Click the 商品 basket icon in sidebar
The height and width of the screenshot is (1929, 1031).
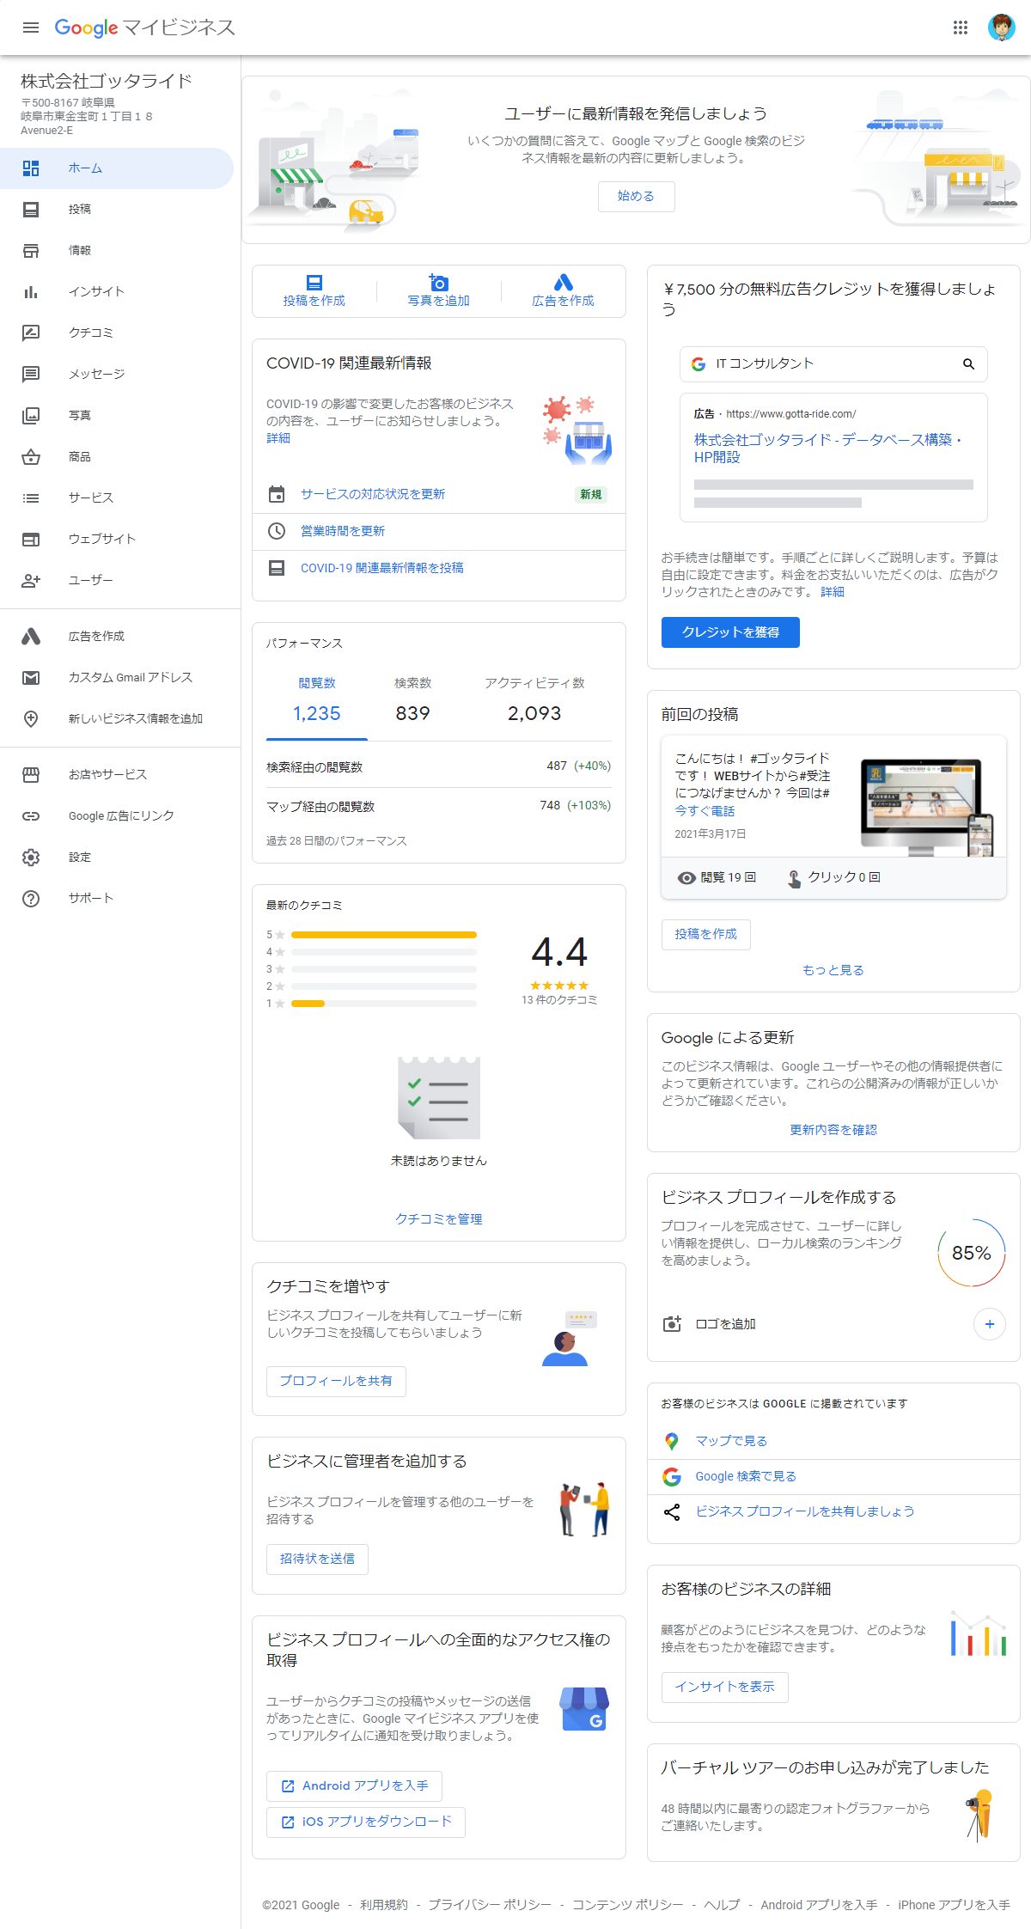pyautogui.click(x=31, y=457)
